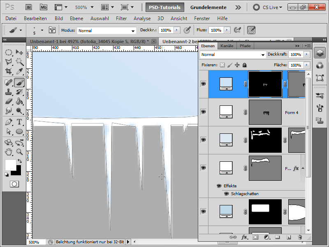
Task: Select the Paint Bucket tool
Action: (19, 101)
